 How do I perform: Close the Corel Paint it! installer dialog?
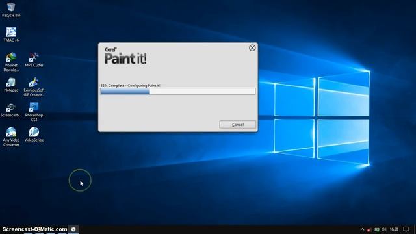pos(252,47)
